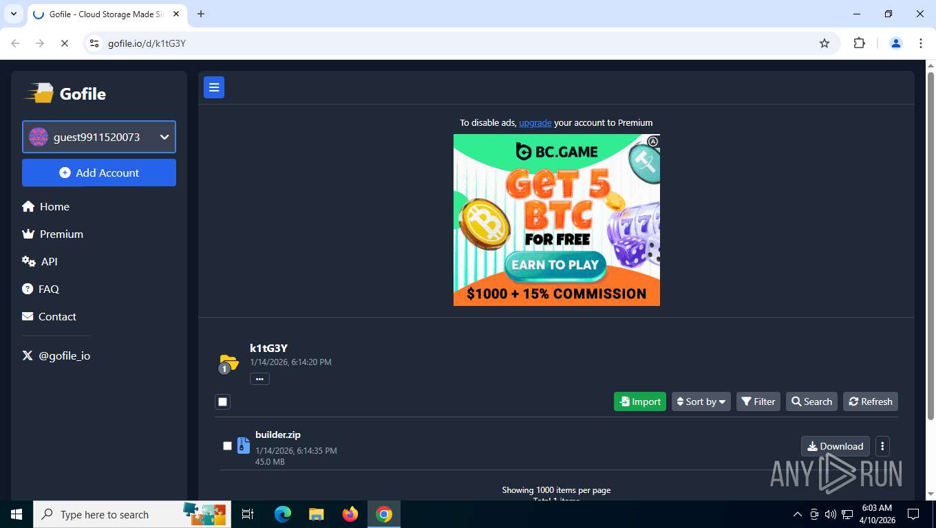Click the 45.0 MB file size text

(270, 462)
